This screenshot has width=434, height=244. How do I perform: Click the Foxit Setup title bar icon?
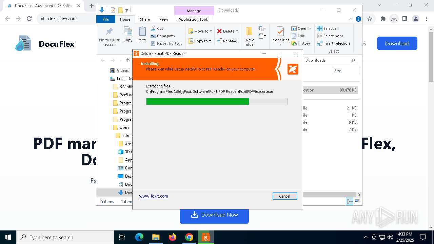pyautogui.click(x=136, y=54)
